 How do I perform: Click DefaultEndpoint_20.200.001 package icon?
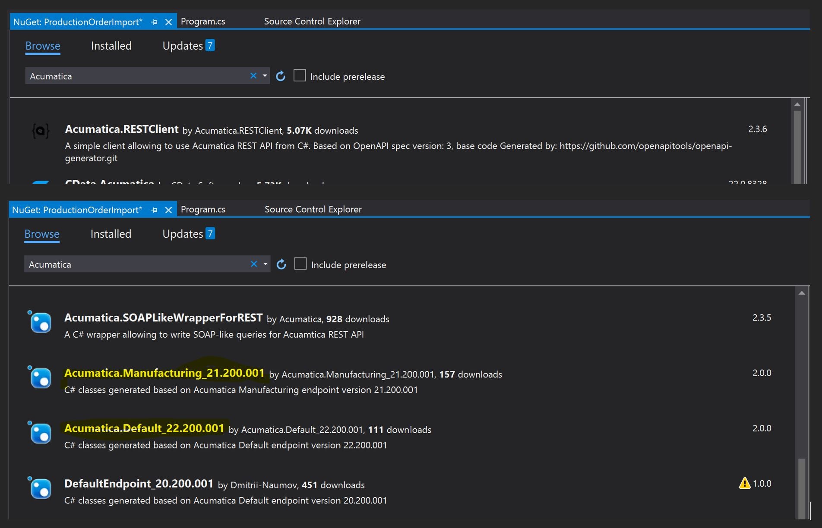click(41, 487)
